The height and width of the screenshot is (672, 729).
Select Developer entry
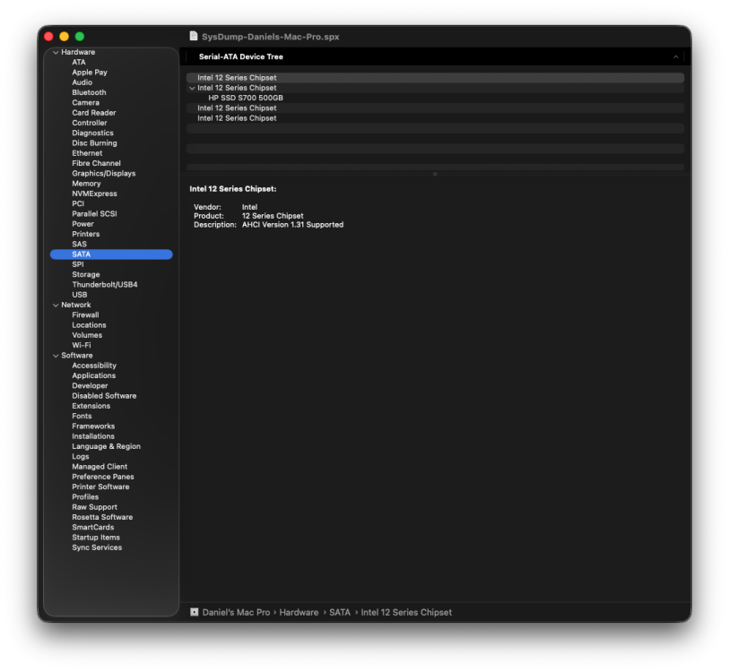click(x=90, y=386)
